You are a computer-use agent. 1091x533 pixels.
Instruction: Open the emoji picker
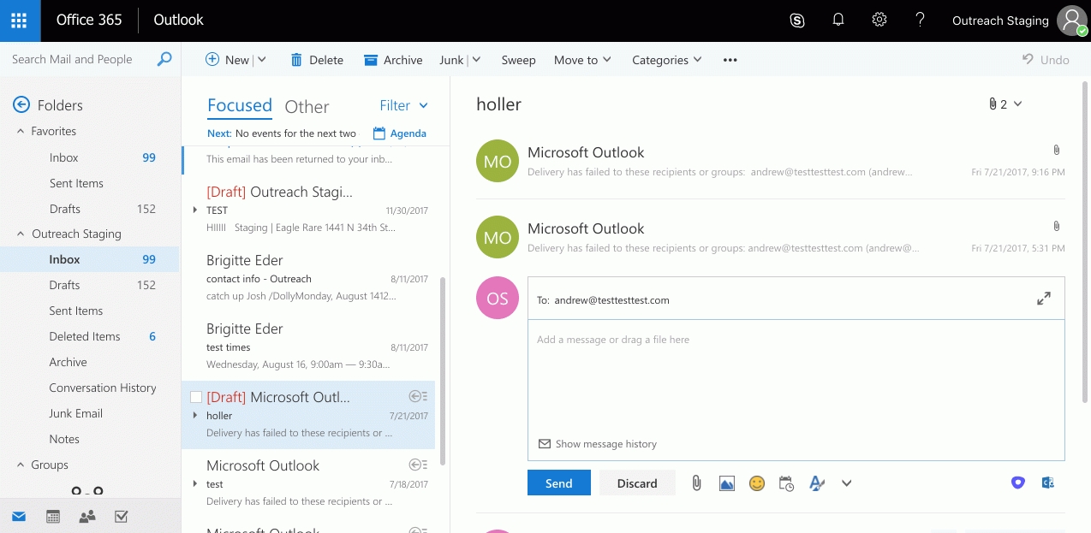click(757, 483)
